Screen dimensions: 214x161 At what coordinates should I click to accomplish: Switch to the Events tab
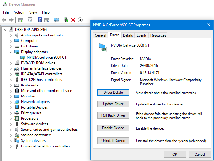[x=142, y=35]
